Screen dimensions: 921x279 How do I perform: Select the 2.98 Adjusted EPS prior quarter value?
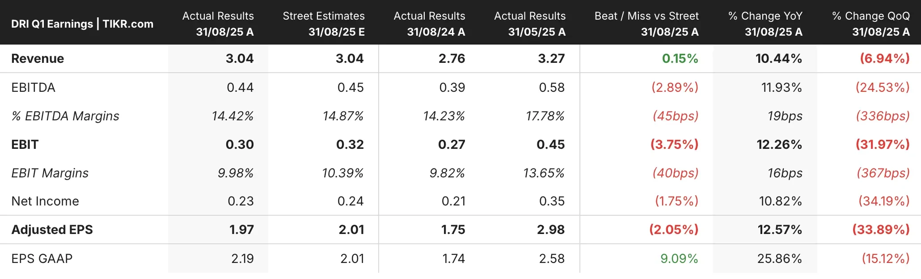click(551, 230)
